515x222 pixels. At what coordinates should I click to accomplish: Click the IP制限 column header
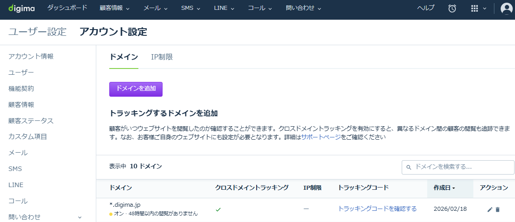(x=312, y=188)
